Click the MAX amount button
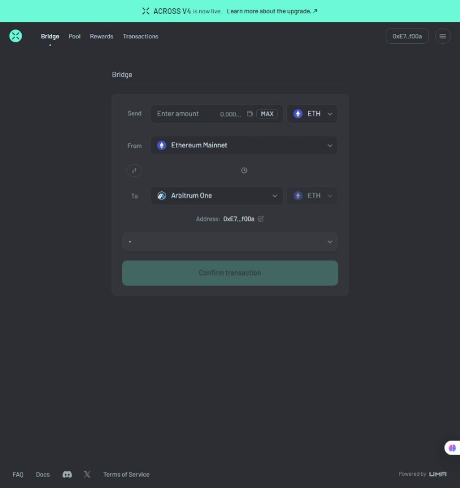 pos(267,113)
